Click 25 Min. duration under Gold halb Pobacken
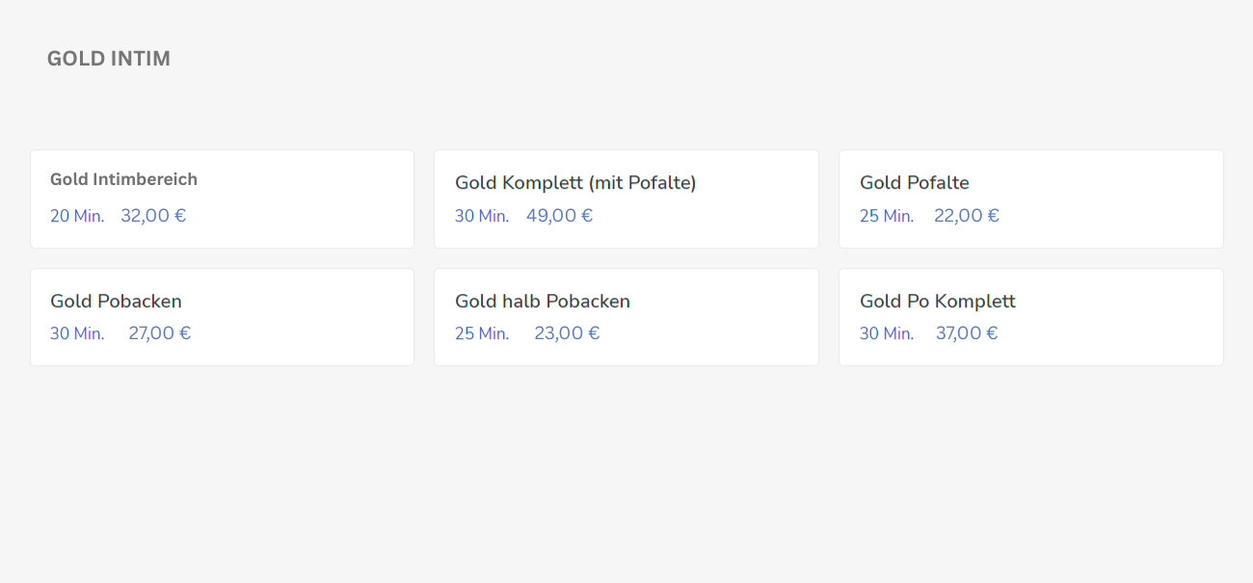The height and width of the screenshot is (583, 1253). 482,333
